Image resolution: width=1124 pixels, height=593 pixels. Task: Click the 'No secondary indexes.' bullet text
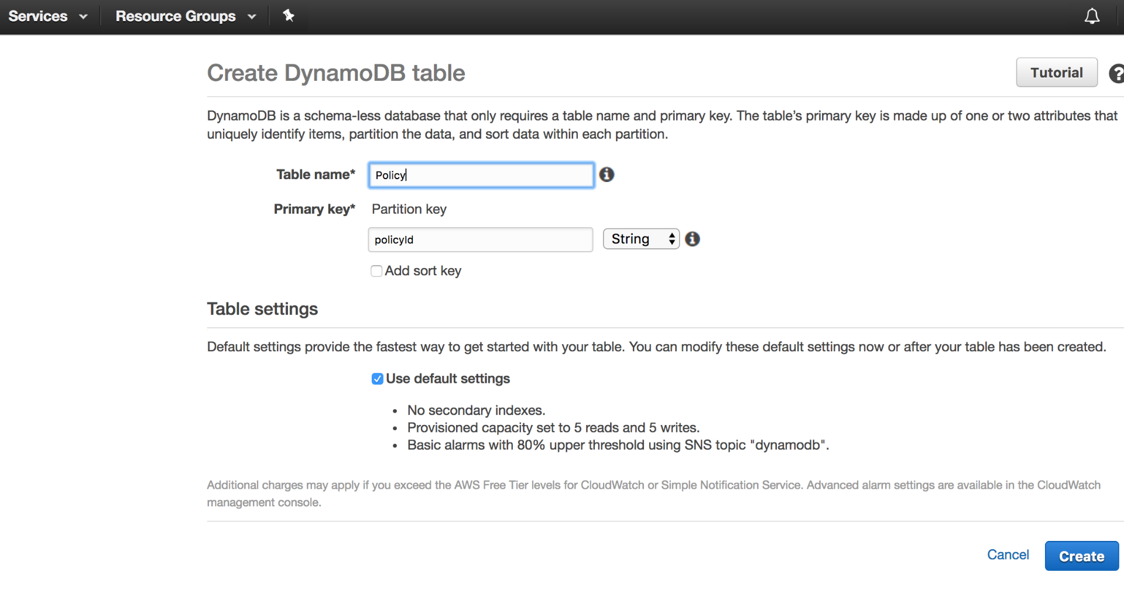(x=476, y=410)
